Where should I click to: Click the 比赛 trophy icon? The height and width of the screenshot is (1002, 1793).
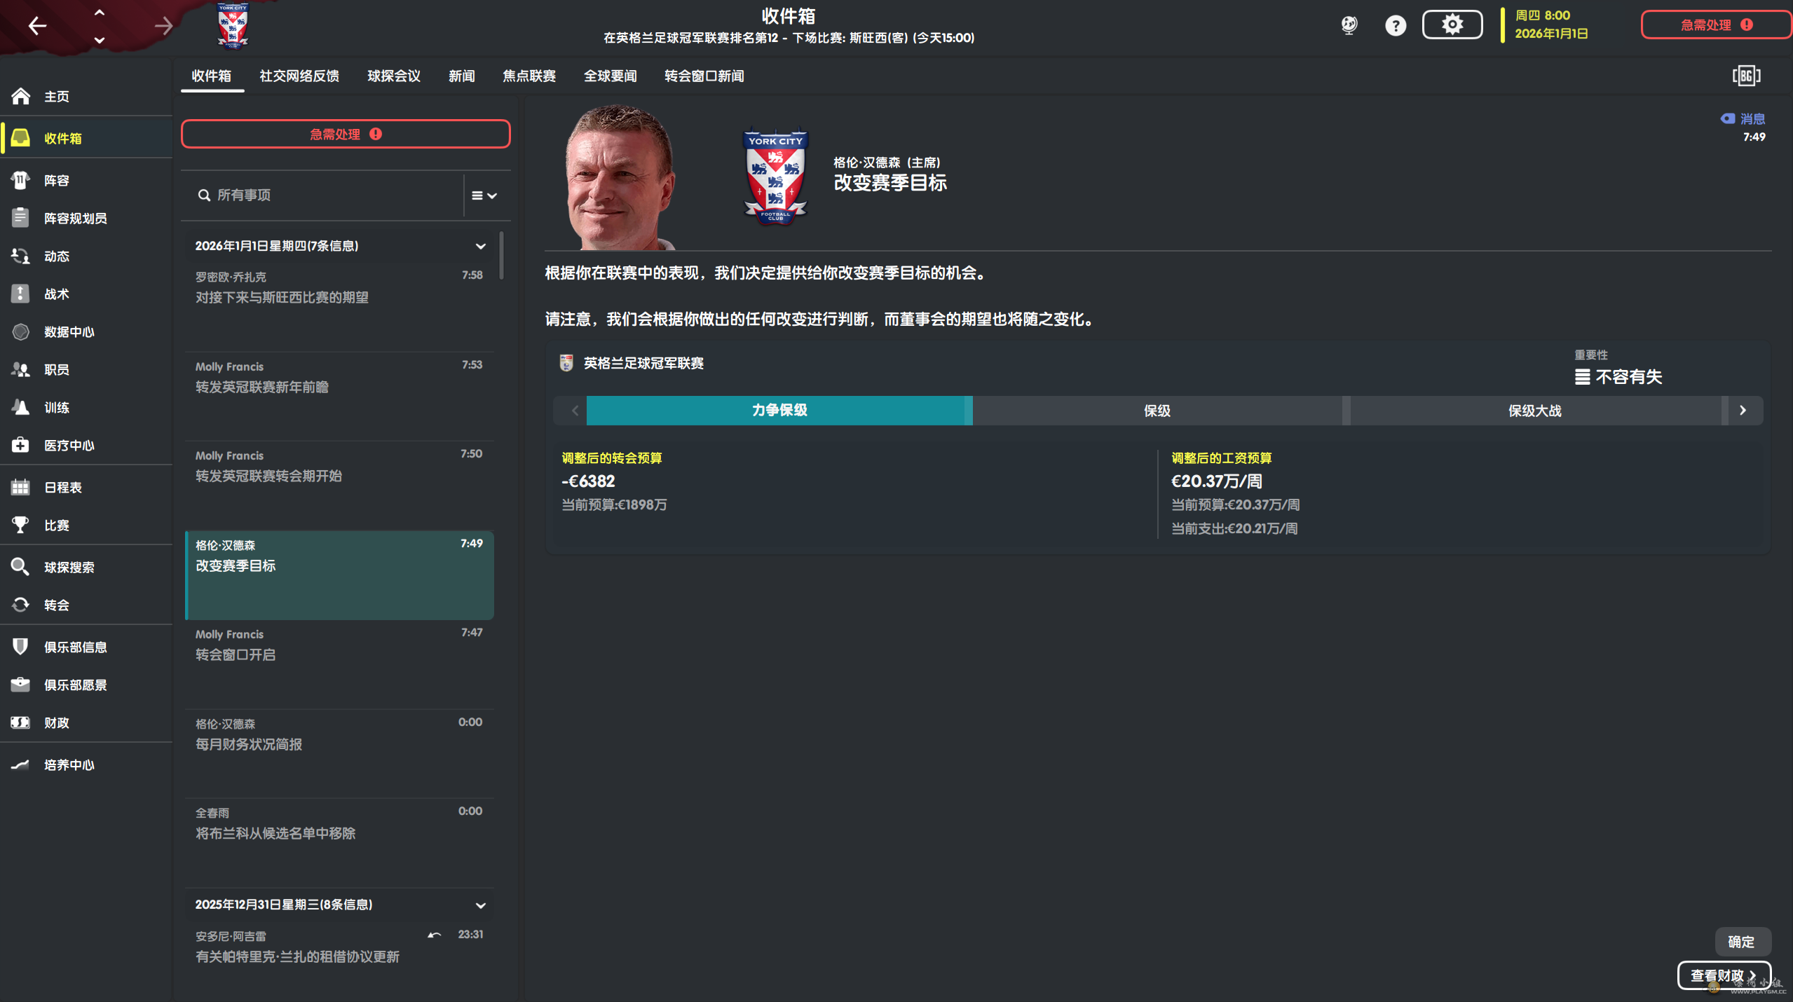click(20, 525)
